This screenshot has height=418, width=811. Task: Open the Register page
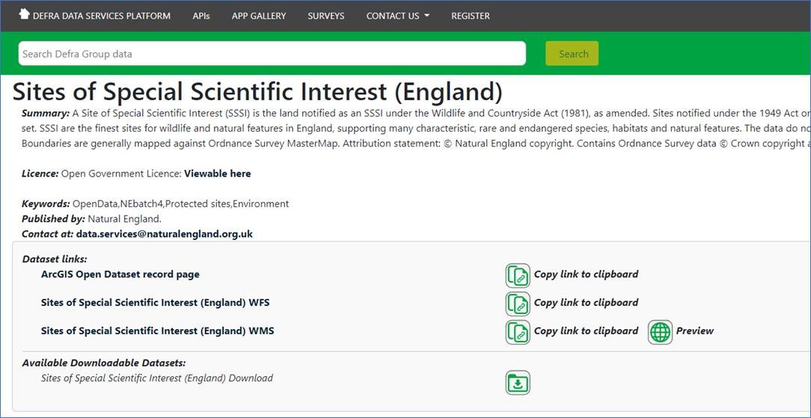[471, 16]
